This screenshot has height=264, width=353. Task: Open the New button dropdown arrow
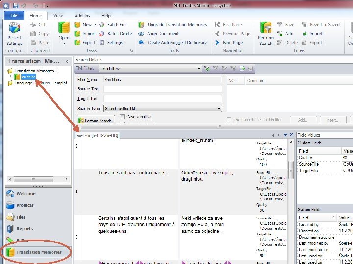tap(95, 25)
